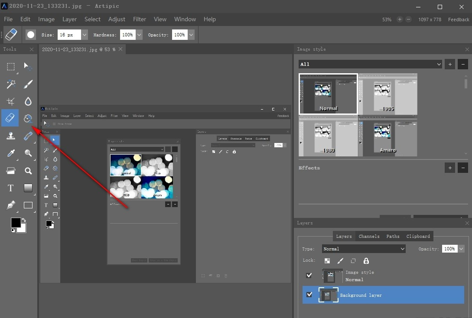This screenshot has width=472, height=318.
Task: Click the eraser icon in the options bar
Action: (x=11, y=35)
